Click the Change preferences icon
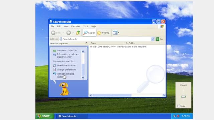This screenshot has width=214, height=120. click(x=55, y=70)
